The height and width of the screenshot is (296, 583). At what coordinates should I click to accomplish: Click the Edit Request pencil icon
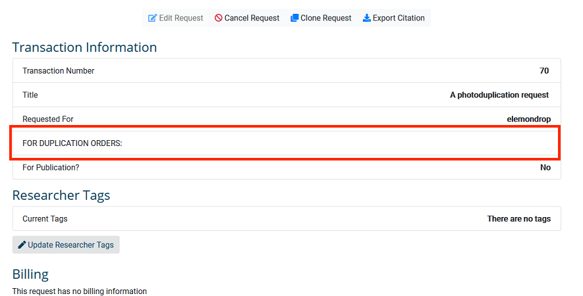[153, 18]
